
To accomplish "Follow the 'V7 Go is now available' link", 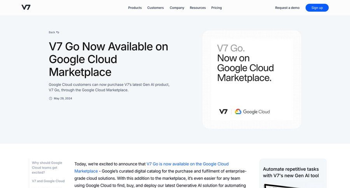I will click(x=187, y=164).
